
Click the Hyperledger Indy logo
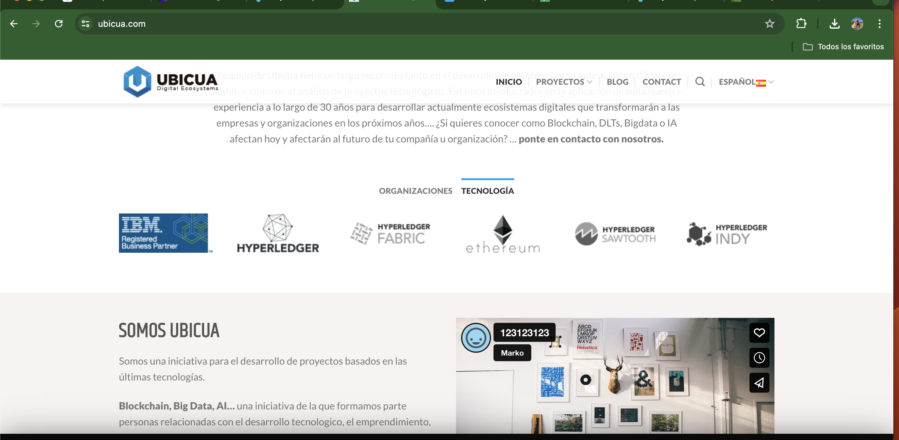(x=727, y=234)
